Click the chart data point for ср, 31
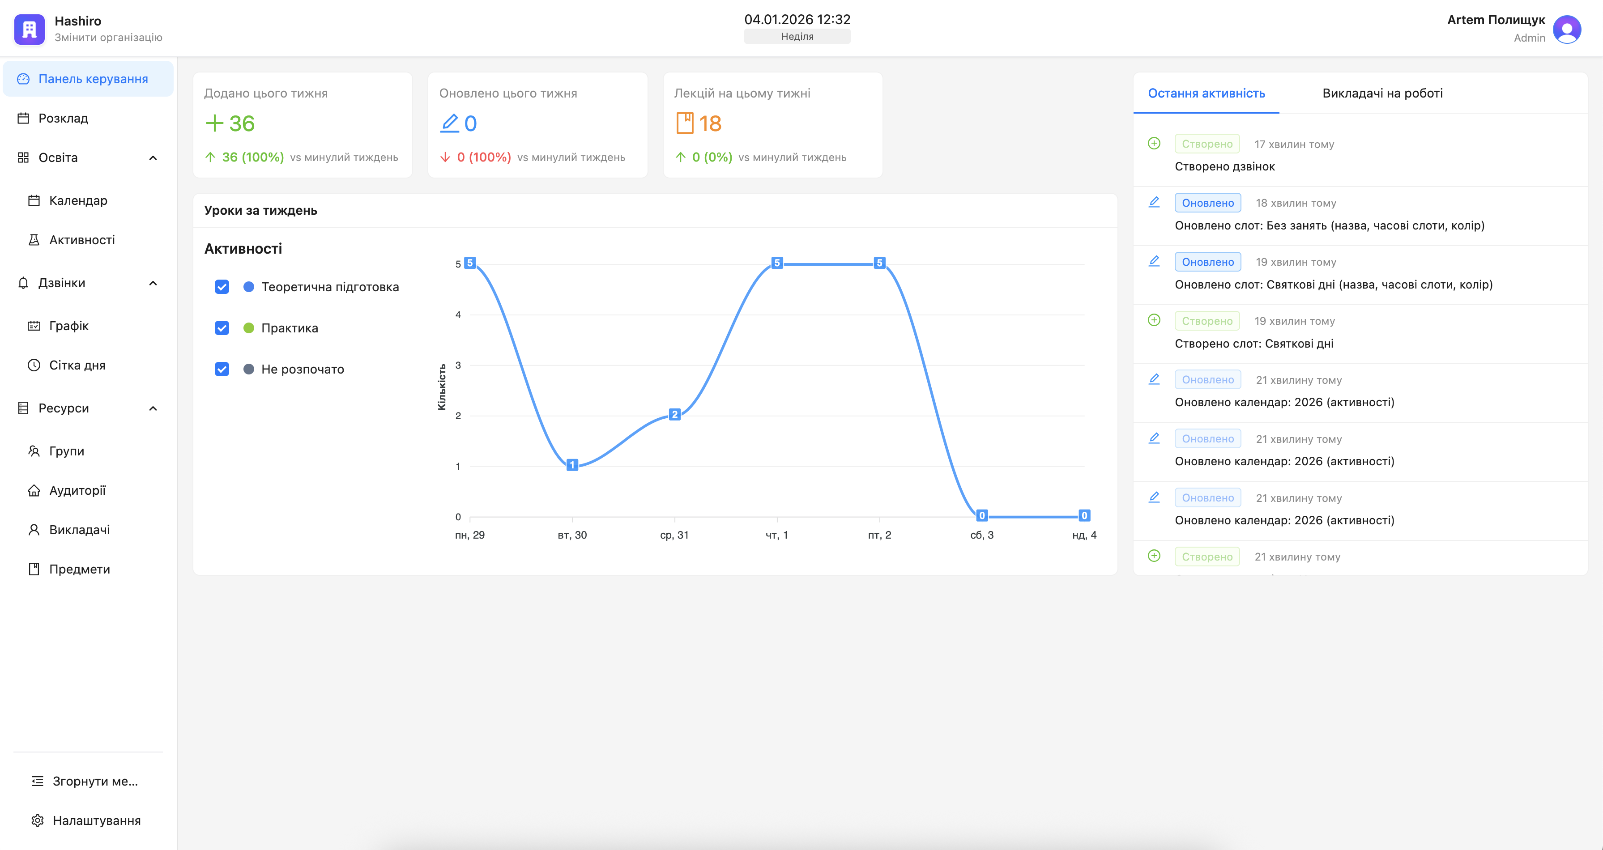This screenshot has width=1603, height=850. coord(674,414)
